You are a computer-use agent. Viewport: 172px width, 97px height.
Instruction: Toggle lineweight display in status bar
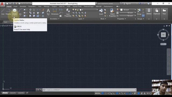click(135, 93)
